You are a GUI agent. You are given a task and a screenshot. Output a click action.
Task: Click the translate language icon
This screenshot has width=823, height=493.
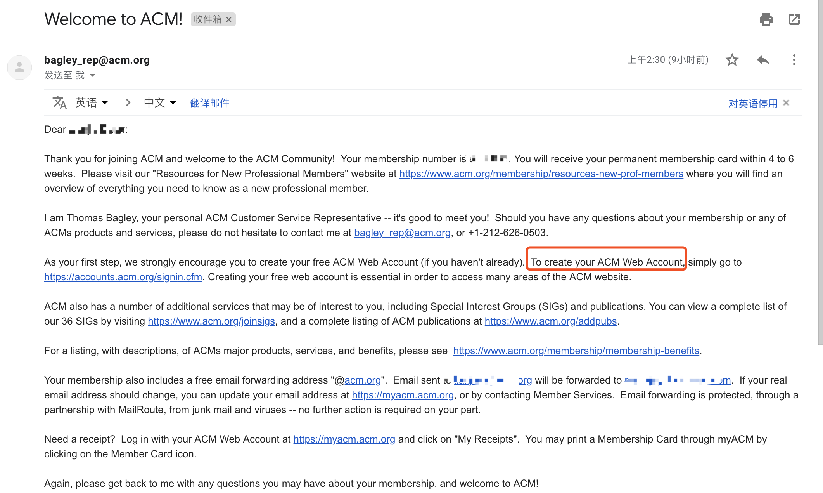(x=59, y=103)
